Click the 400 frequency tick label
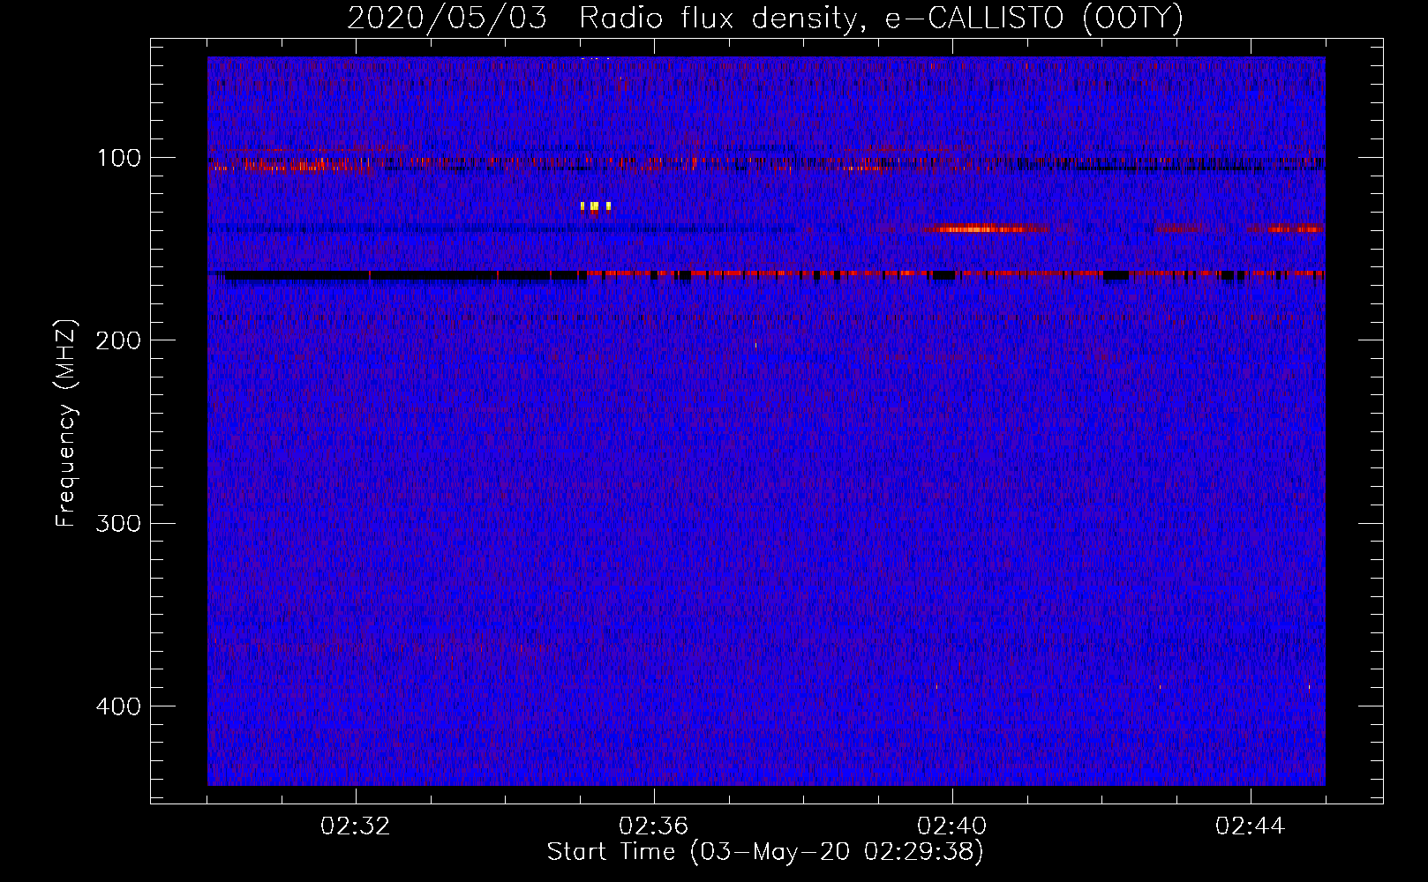Viewport: 1428px width, 882px height. pyautogui.click(x=118, y=706)
